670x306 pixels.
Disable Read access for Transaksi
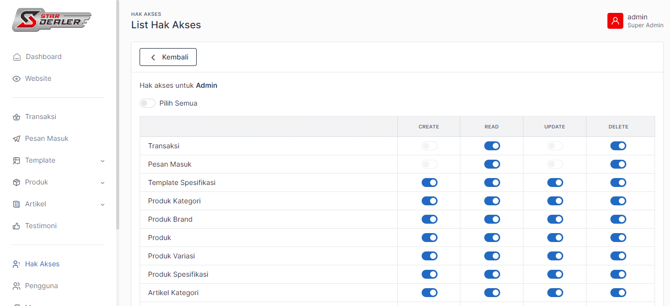492,146
